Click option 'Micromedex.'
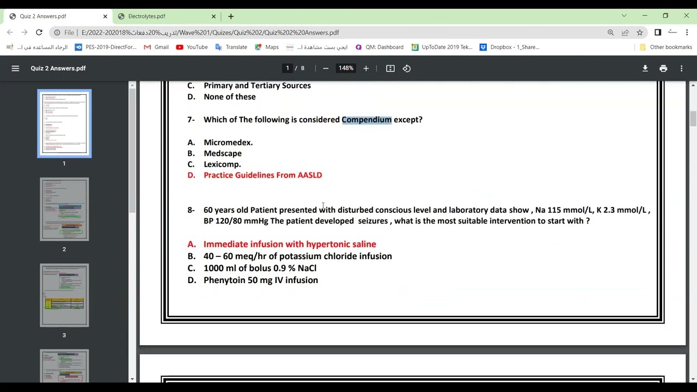Image resolution: width=697 pixels, height=392 pixels. click(228, 143)
